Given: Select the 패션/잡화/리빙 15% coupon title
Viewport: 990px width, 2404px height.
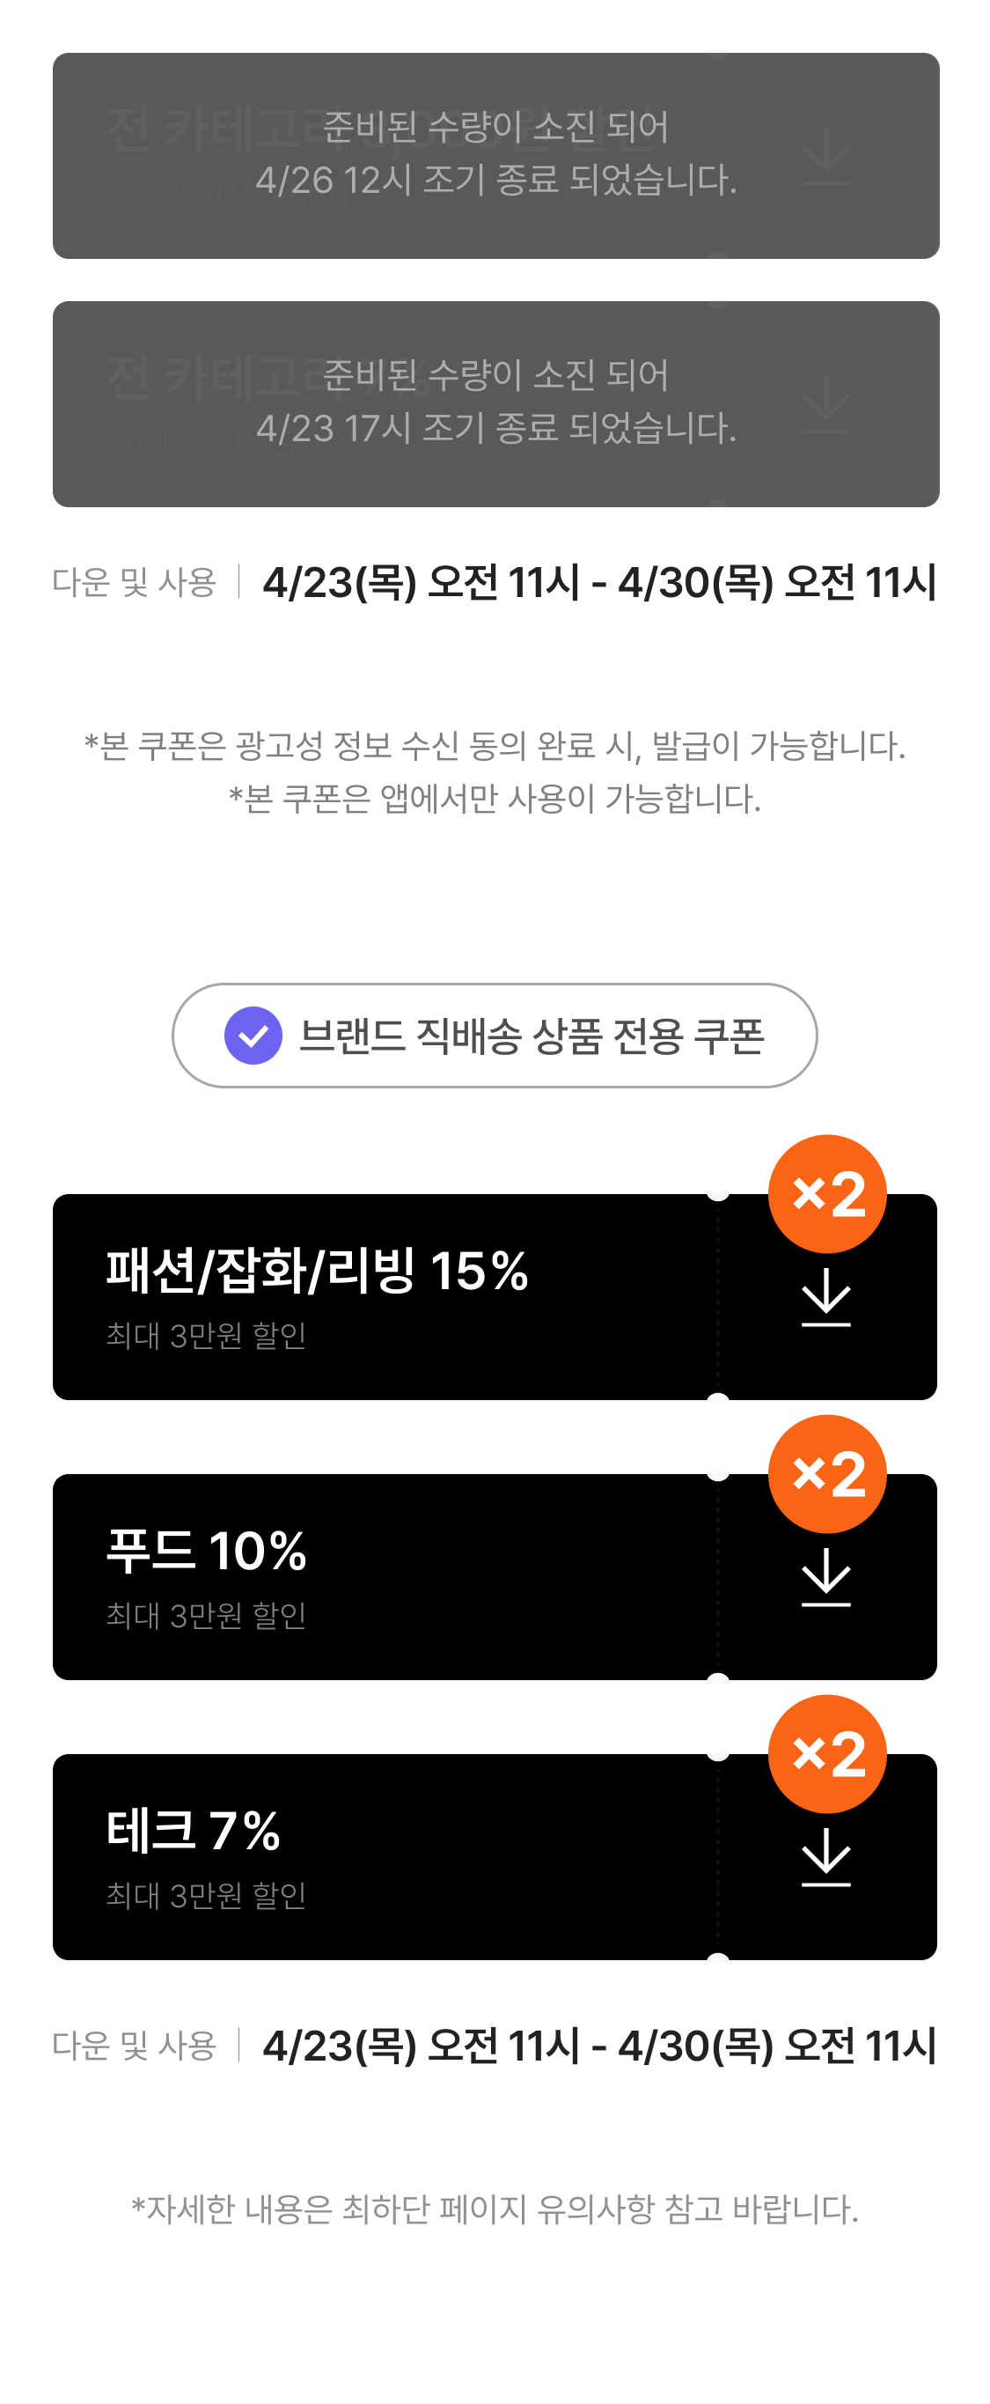Looking at the screenshot, I should tap(317, 1271).
